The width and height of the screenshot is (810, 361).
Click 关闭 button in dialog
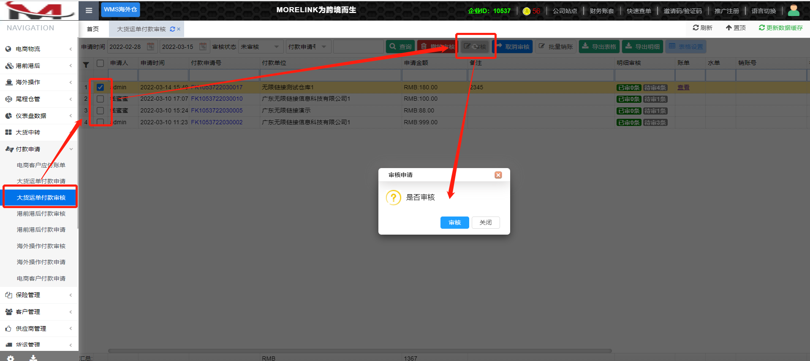(486, 222)
